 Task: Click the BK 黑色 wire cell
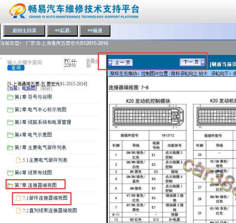tap(136, 171)
